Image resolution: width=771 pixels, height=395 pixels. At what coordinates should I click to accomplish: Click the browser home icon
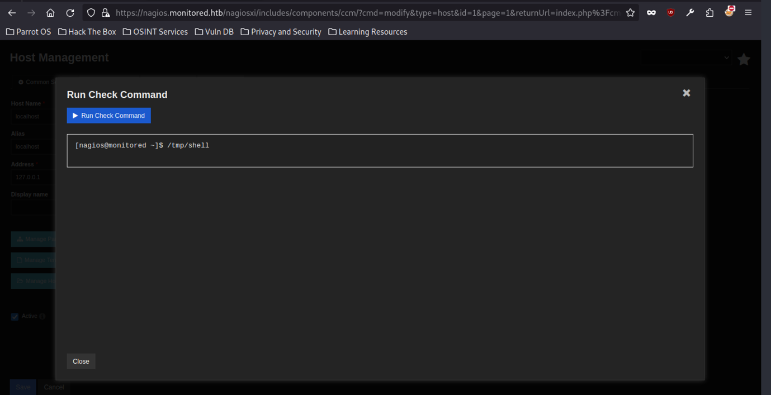pos(50,13)
